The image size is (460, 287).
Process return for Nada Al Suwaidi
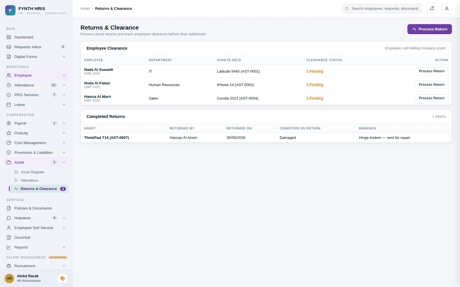[x=432, y=71]
